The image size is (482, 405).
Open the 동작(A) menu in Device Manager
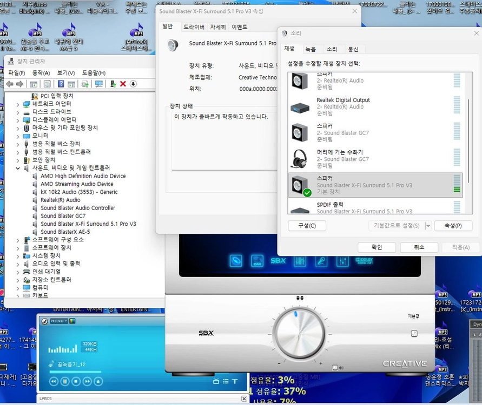[41, 73]
